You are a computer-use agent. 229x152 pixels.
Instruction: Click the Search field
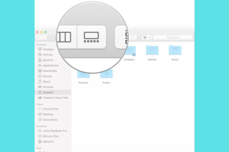coord(173,38)
